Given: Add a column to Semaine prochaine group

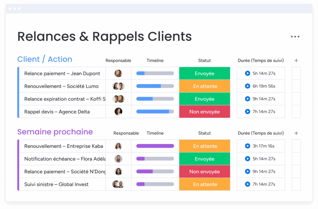Looking at the screenshot, I should [x=296, y=133].
